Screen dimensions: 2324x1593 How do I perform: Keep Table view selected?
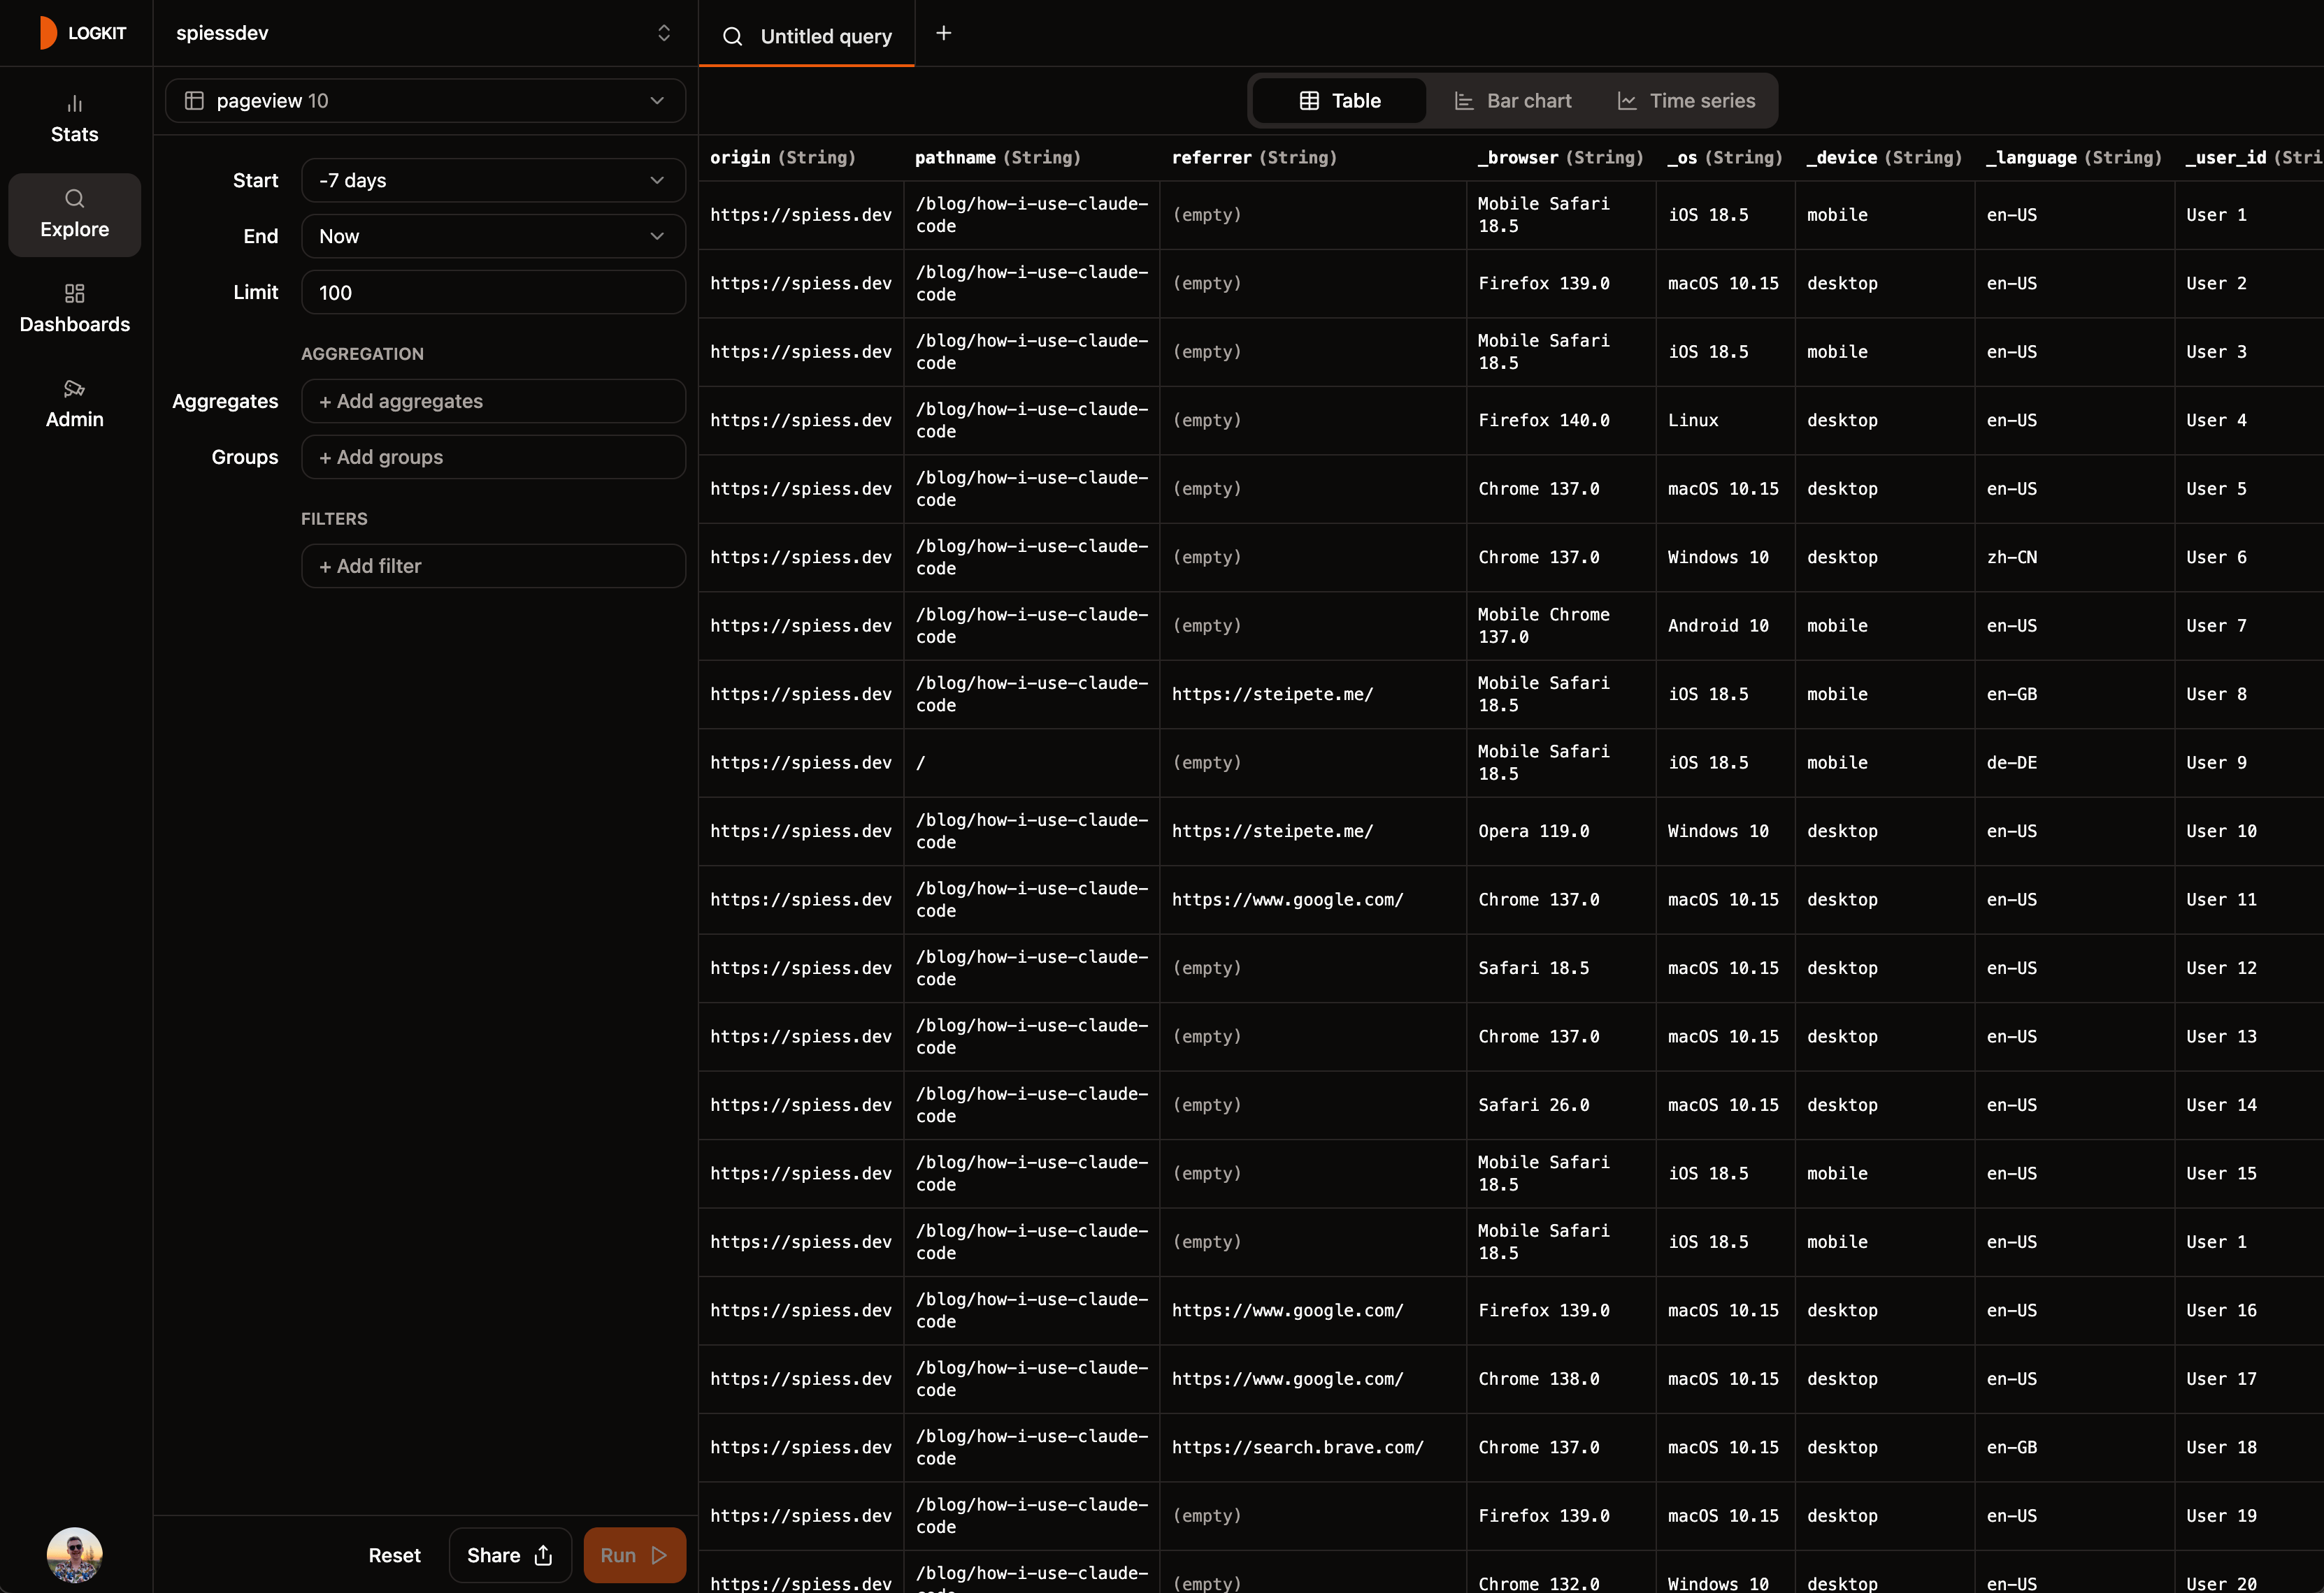[1338, 100]
